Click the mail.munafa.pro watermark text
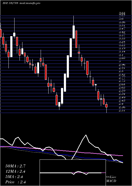The width and height of the screenshot is (132, 186). tap(30, 3)
